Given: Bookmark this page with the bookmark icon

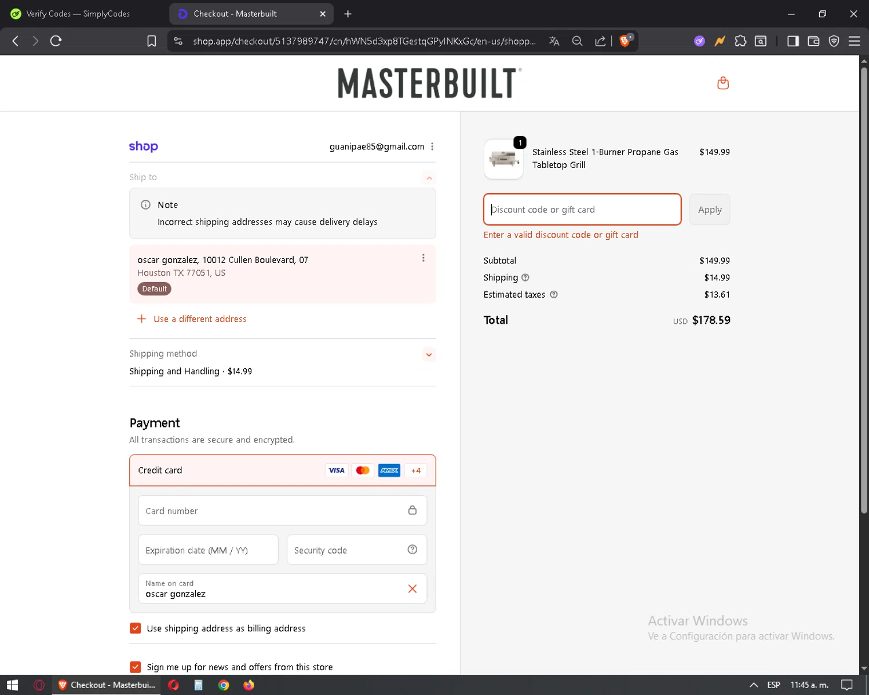Looking at the screenshot, I should [152, 41].
